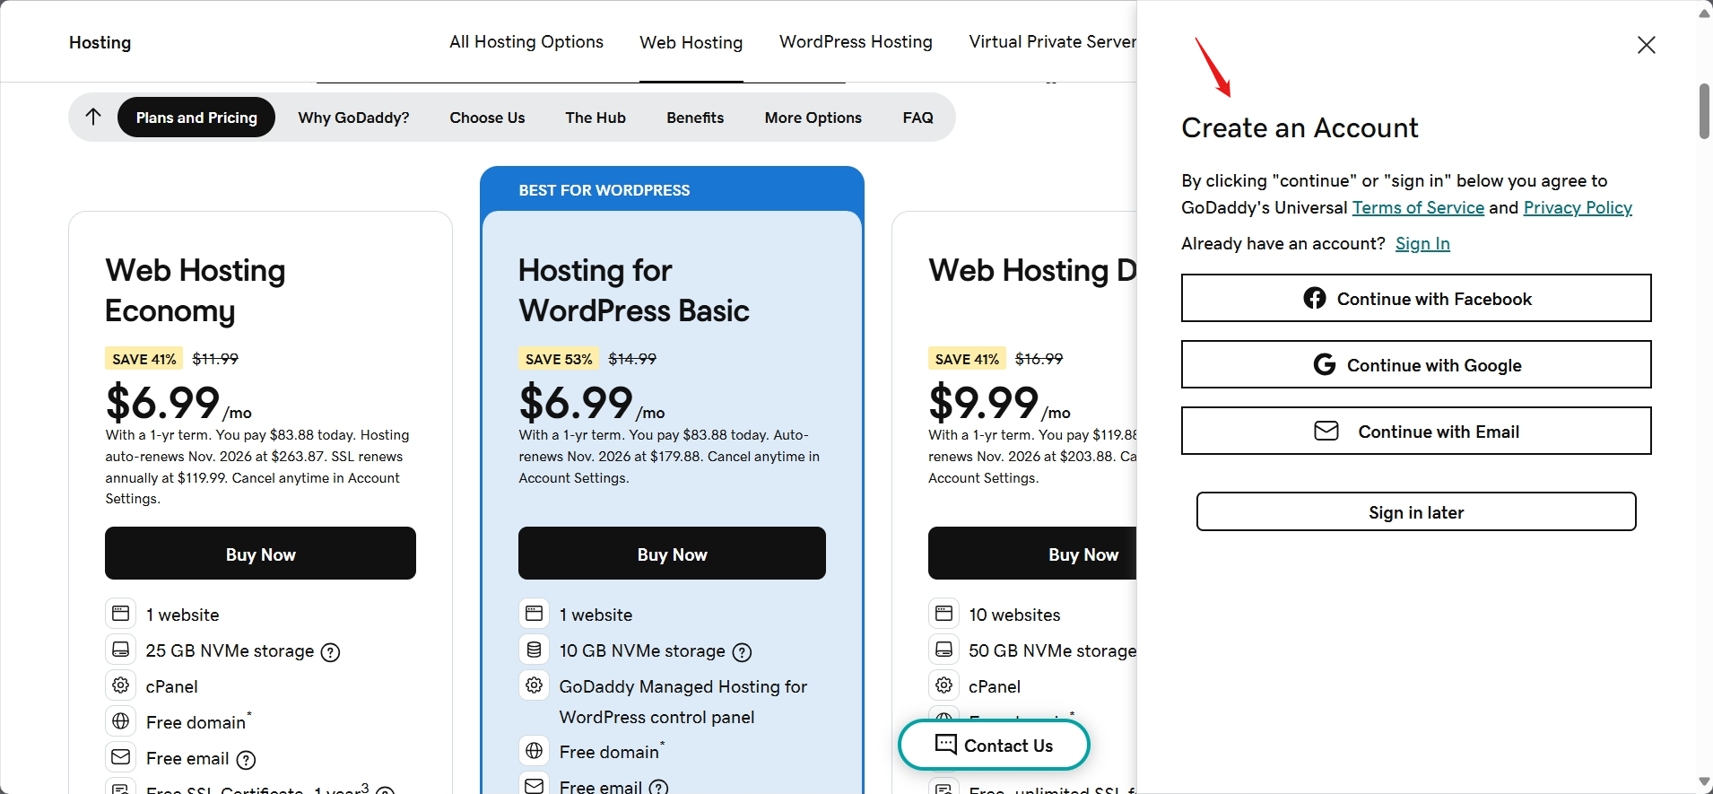Screen dimensions: 1713x794
Task: Select the Plans and Pricing tab
Action: (196, 118)
